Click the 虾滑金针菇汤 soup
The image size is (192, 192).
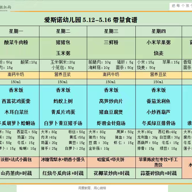111,123
